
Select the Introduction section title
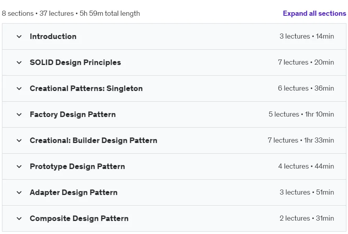(53, 36)
